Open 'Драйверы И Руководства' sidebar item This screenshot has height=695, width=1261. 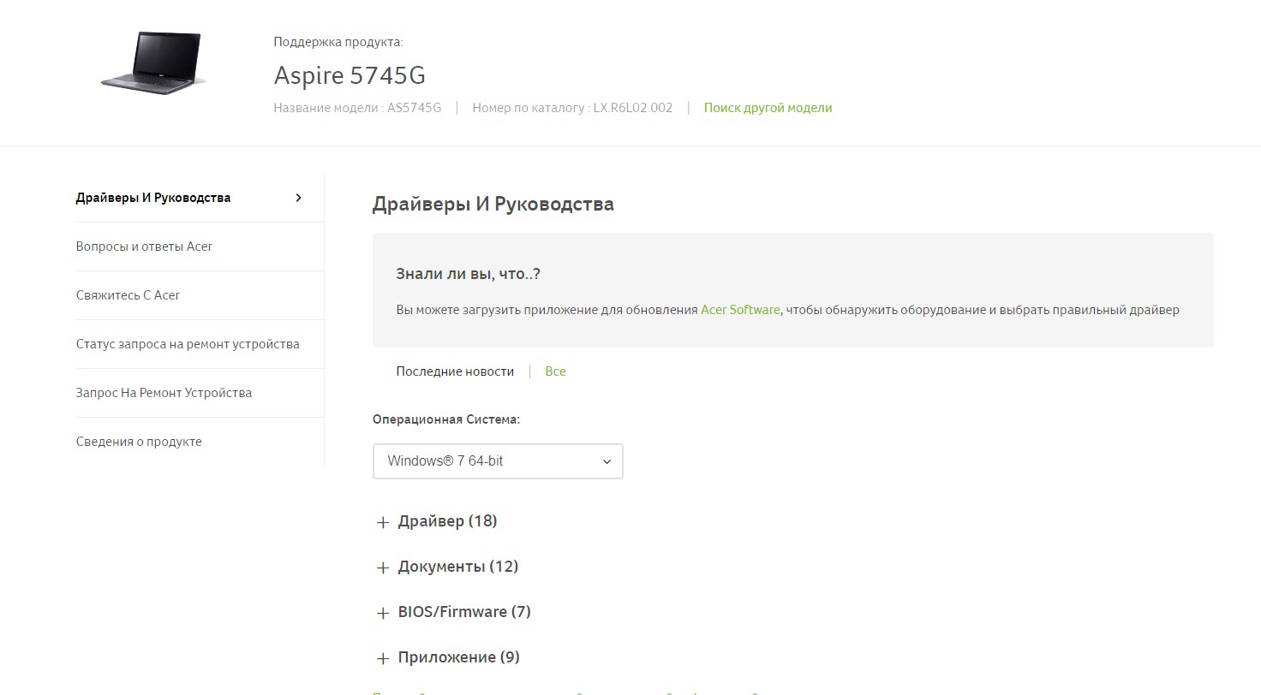tap(153, 198)
